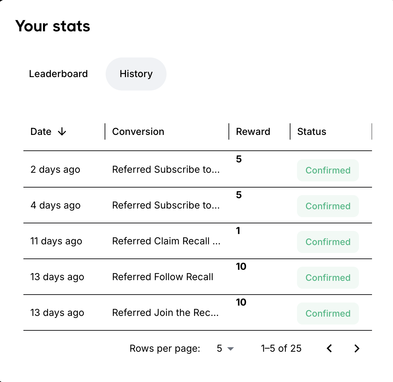Select the Referred Join the Rec... row
Screen dimensions: 393x382
point(165,313)
